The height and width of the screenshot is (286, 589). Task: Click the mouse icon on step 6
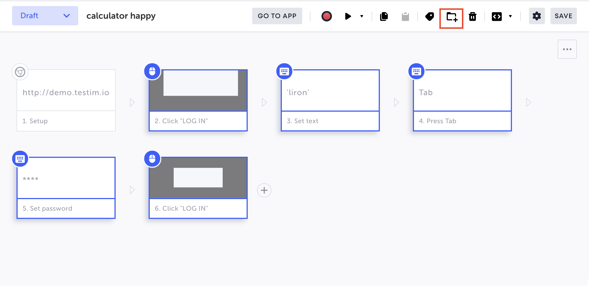[x=152, y=159]
